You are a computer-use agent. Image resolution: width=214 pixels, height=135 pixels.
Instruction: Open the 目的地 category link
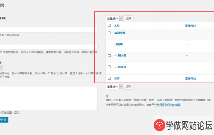pos(119,44)
